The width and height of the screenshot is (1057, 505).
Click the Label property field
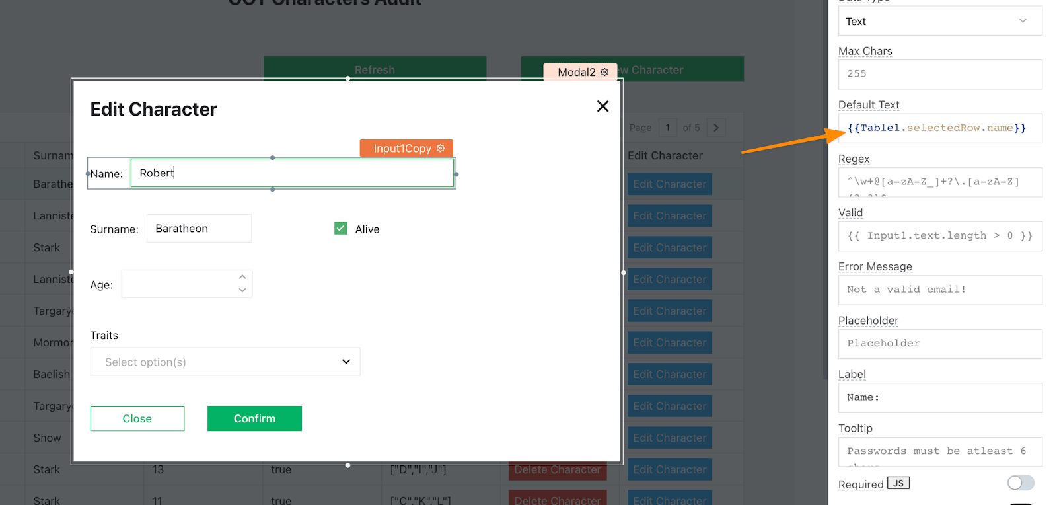939,398
